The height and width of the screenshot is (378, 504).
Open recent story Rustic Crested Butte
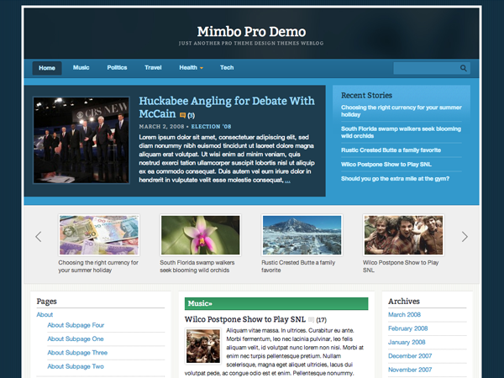click(x=391, y=150)
